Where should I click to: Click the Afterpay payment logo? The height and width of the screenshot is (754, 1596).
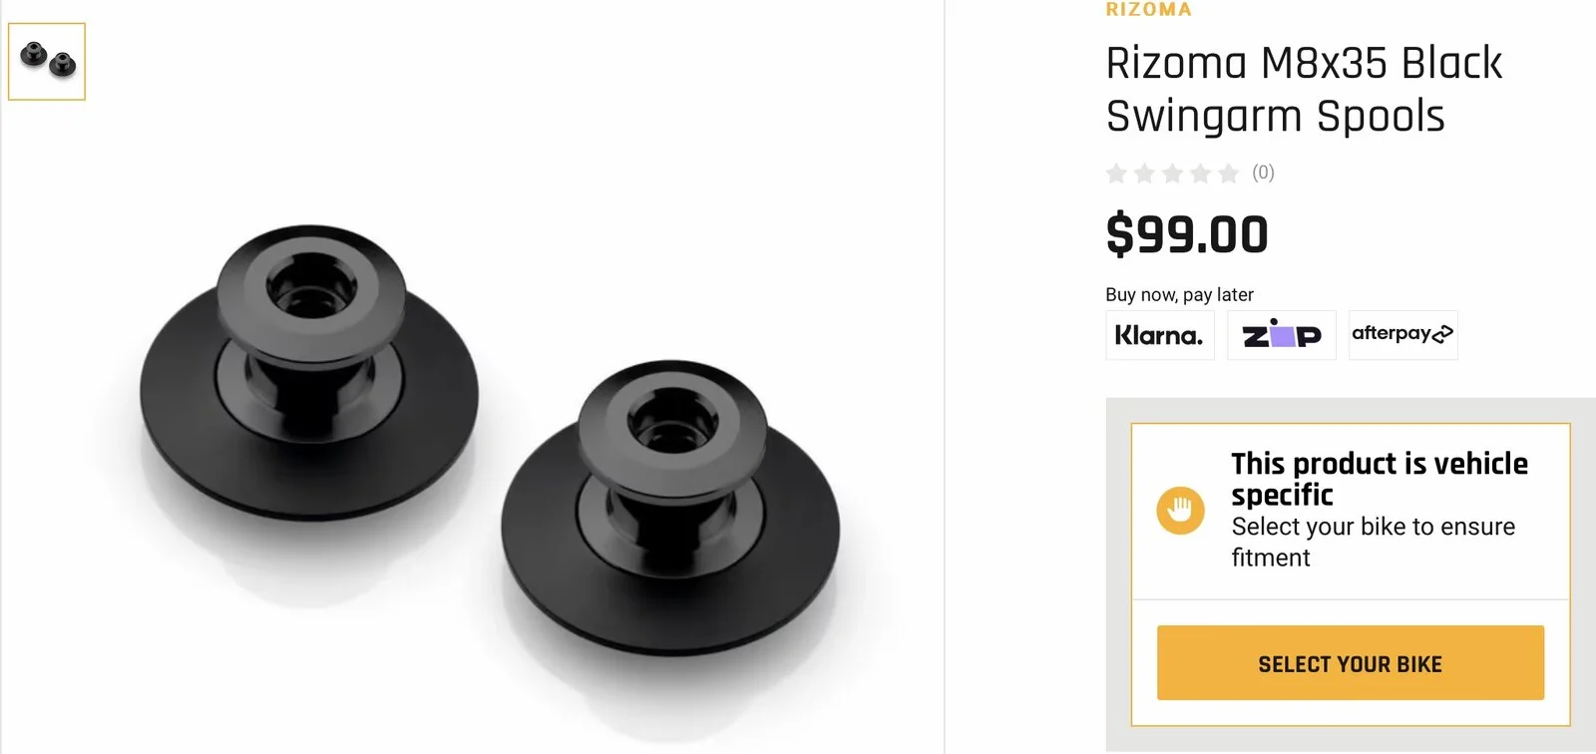1402,335
